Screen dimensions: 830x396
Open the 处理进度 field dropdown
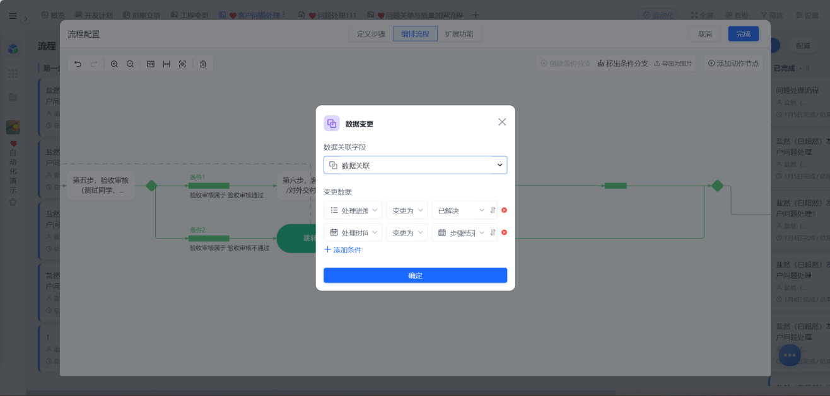[x=353, y=210]
